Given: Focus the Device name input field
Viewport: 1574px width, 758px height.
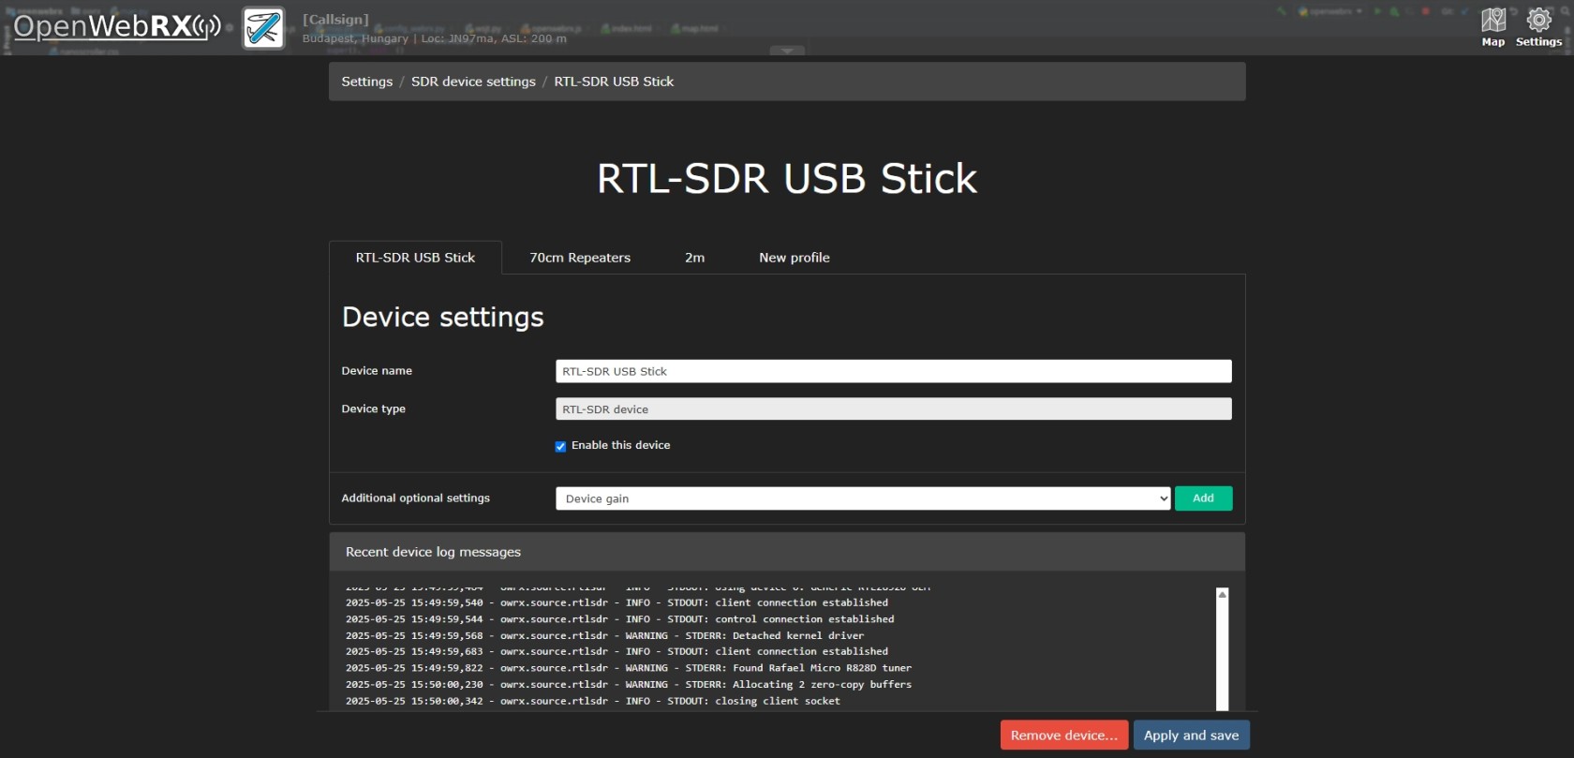Looking at the screenshot, I should pos(894,371).
